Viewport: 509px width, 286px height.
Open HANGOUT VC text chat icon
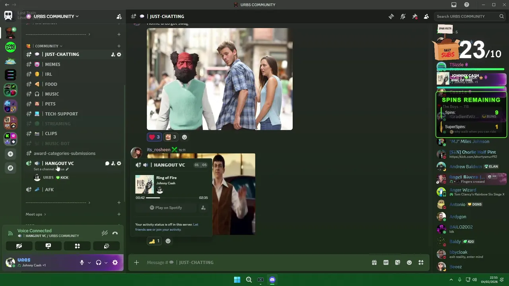[x=107, y=163]
